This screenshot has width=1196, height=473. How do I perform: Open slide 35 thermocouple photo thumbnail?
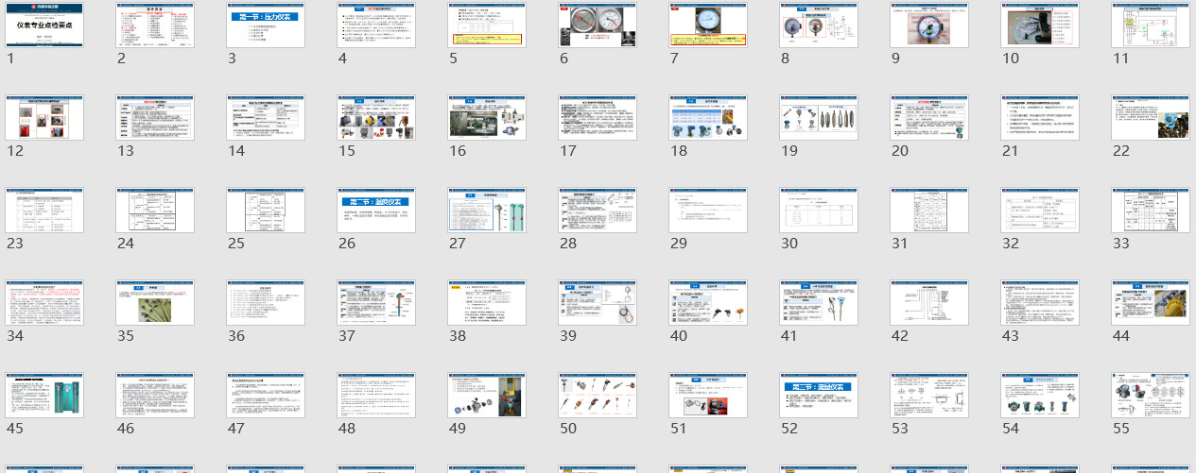(x=155, y=303)
